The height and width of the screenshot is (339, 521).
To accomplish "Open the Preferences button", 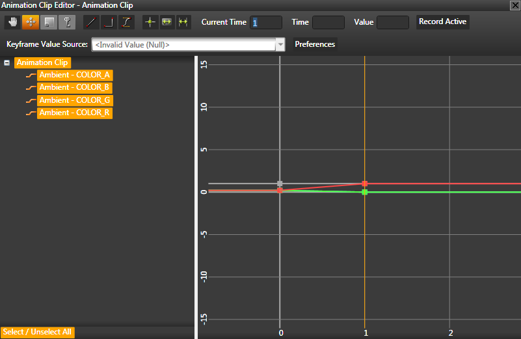I will pyautogui.click(x=315, y=44).
